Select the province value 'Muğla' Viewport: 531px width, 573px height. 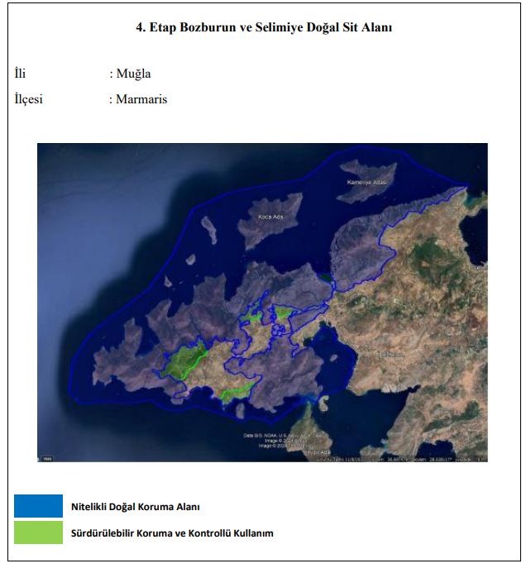coord(132,74)
